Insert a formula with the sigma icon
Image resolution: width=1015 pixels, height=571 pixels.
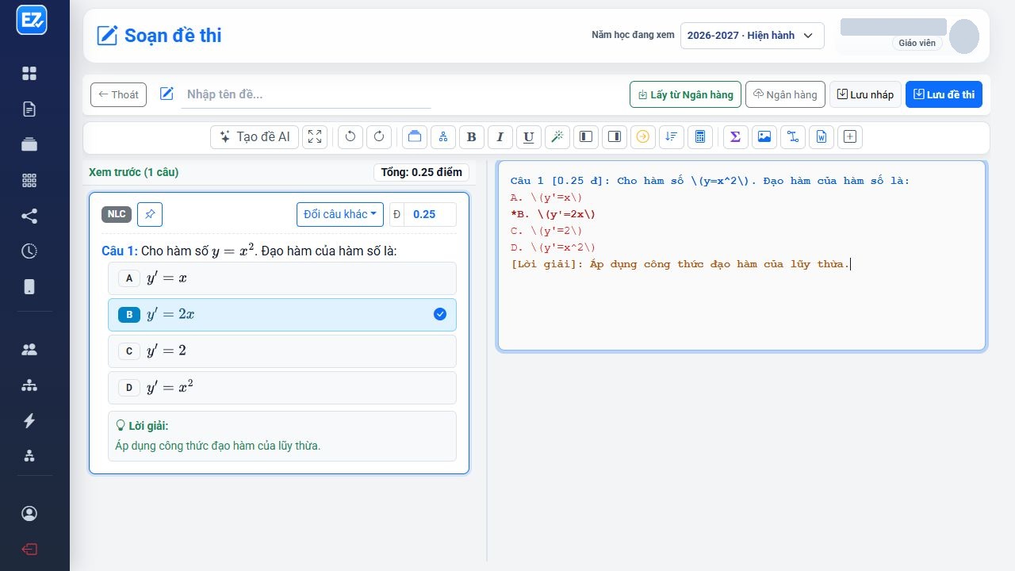[x=735, y=136]
